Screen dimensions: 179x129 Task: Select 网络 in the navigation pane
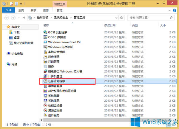14,64
